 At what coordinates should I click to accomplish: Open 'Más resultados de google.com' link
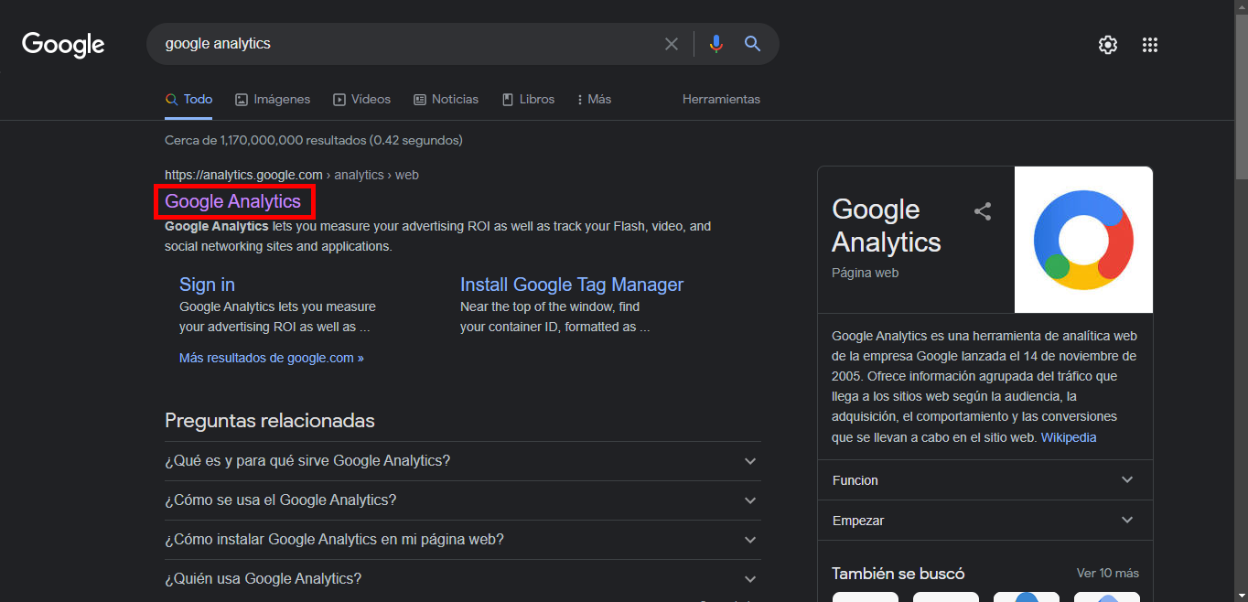[x=272, y=358]
